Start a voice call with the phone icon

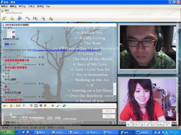[x=28, y=18]
